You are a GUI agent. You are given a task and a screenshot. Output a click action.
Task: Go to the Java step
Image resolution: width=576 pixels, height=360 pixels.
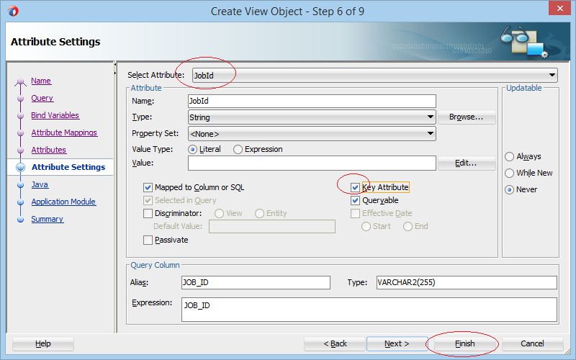coord(40,184)
